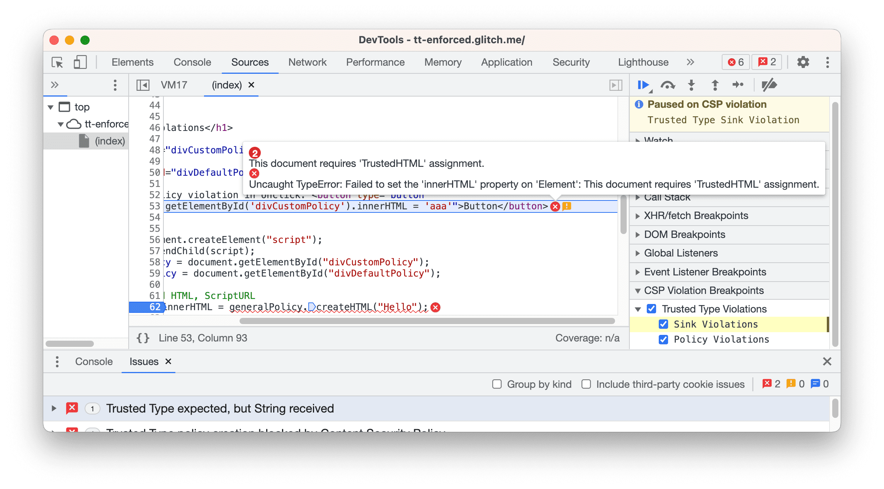Click the Show navigator panel icon
Image resolution: width=884 pixels, height=489 pixels.
[x=144, y=84]
